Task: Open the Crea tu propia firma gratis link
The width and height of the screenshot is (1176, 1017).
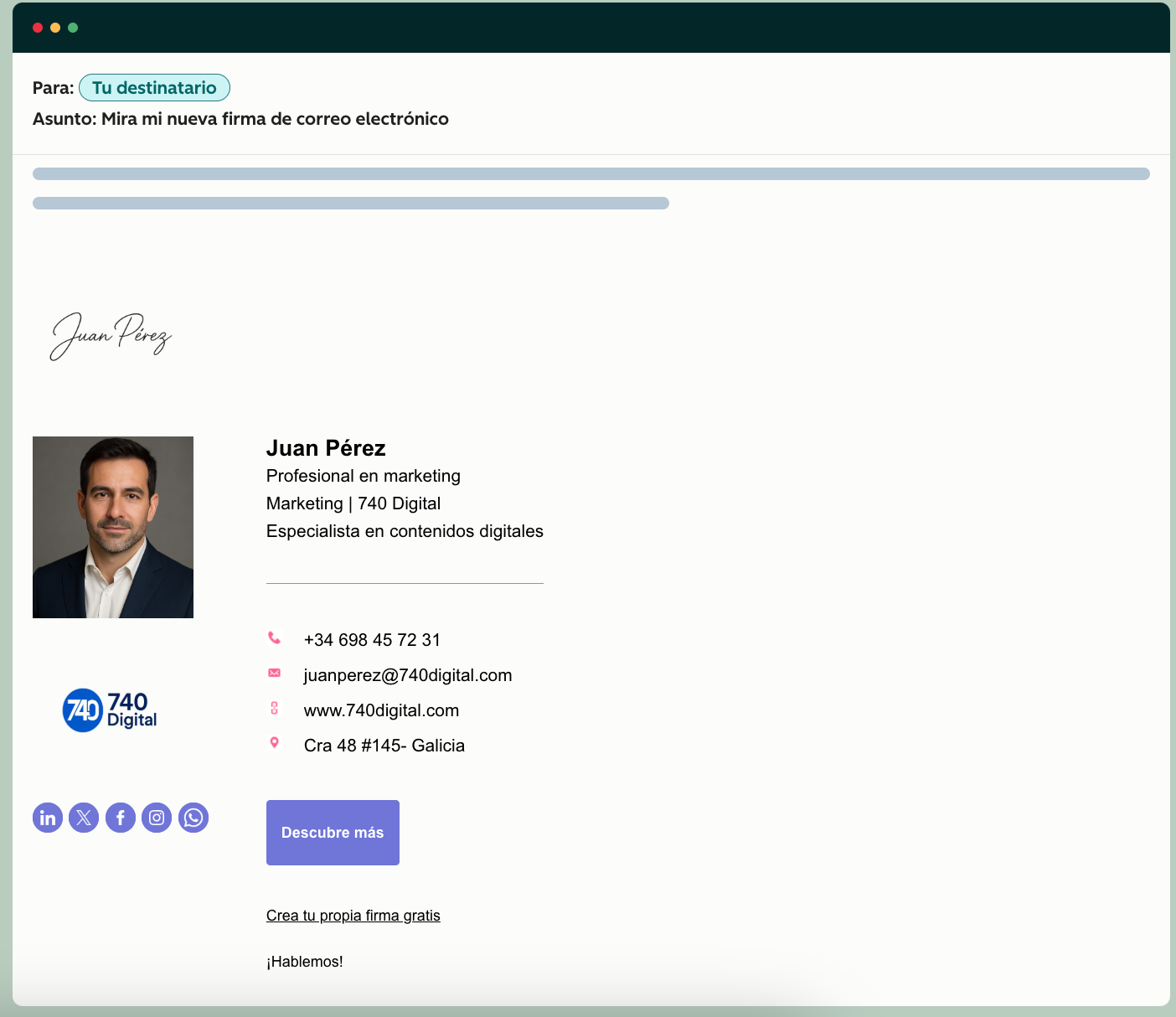Action: pos(353,915)
